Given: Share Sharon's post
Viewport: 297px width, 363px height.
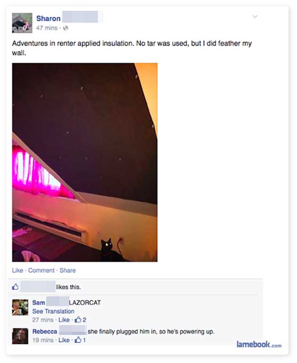Looking at the screenshot, I should [67, 270].
